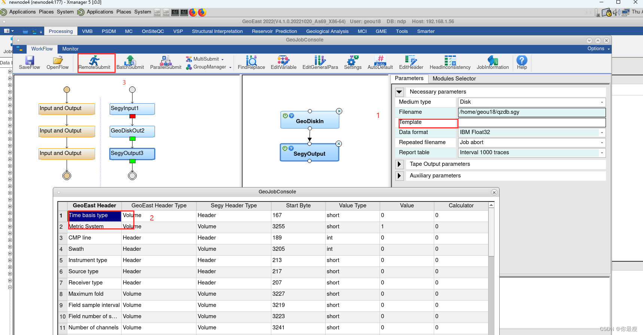Expand the Auxiliary parameters section
643x335 pixels.
pyautogui.click(x=399, y=176)
